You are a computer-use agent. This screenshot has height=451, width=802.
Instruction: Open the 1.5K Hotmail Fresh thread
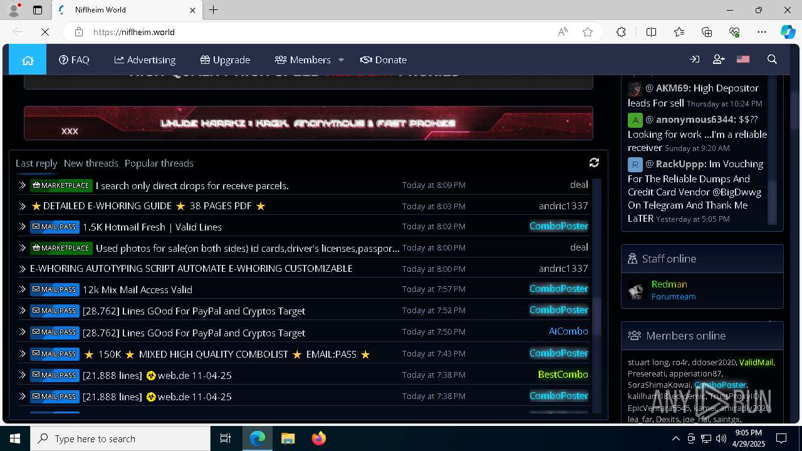click(152, 227)
